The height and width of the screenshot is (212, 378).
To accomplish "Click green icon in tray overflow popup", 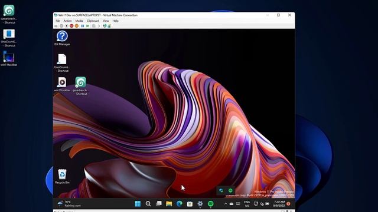I will pos(230,191).
